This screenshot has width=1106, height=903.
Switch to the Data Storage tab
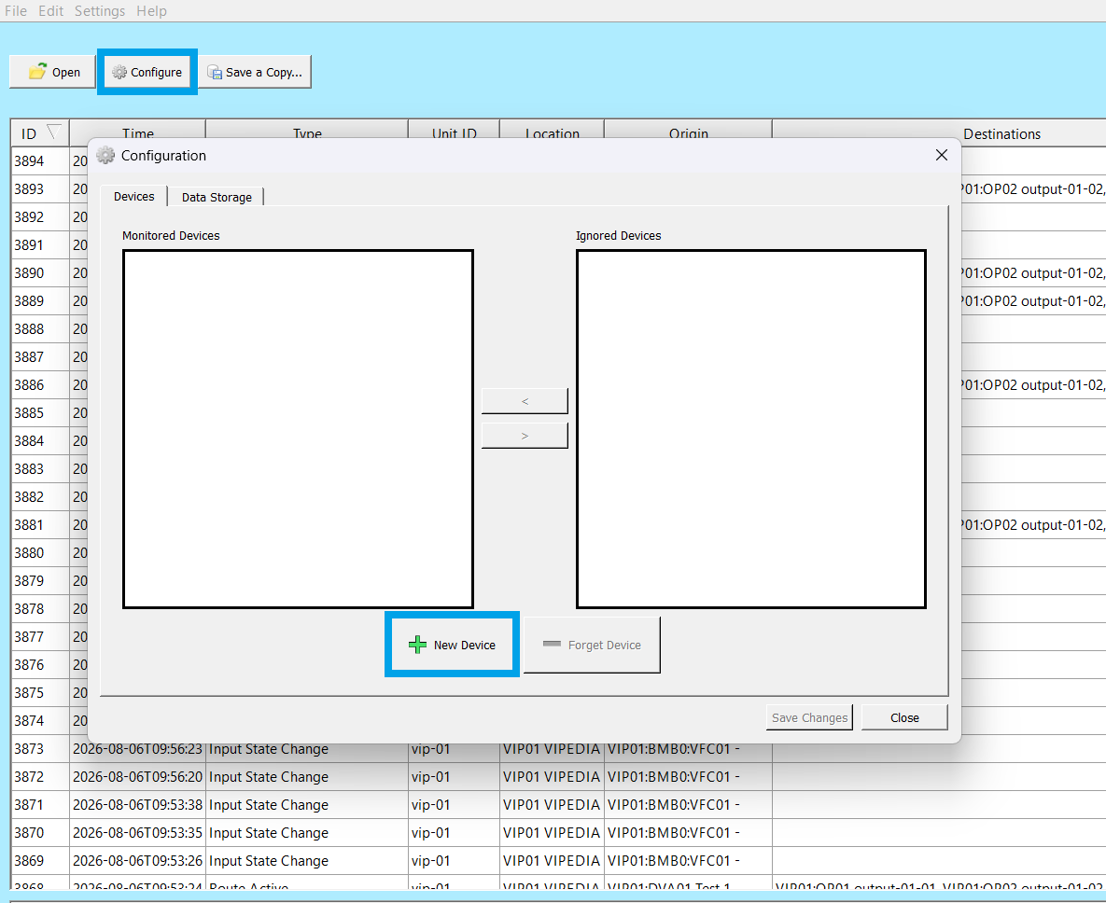pos(217,198)
